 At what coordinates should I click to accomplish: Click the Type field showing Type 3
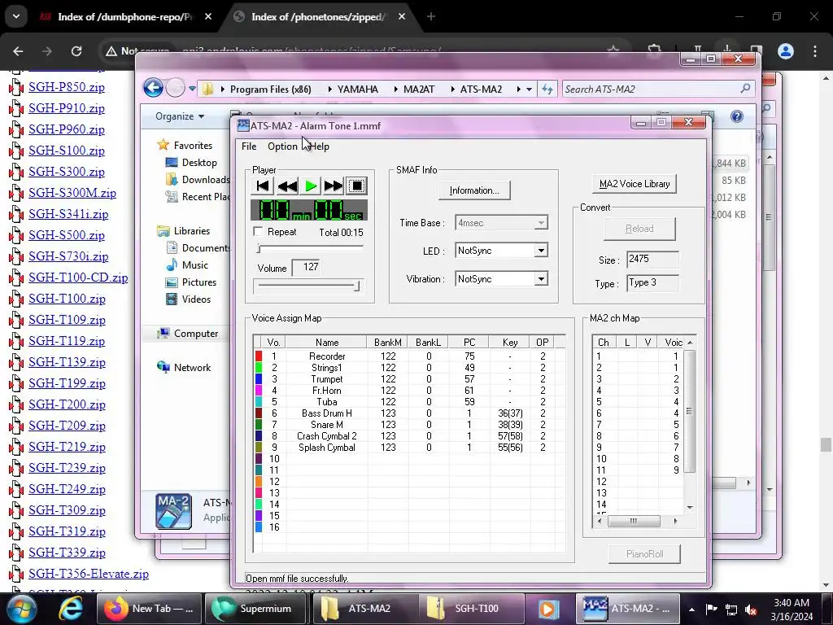point(652,282)
